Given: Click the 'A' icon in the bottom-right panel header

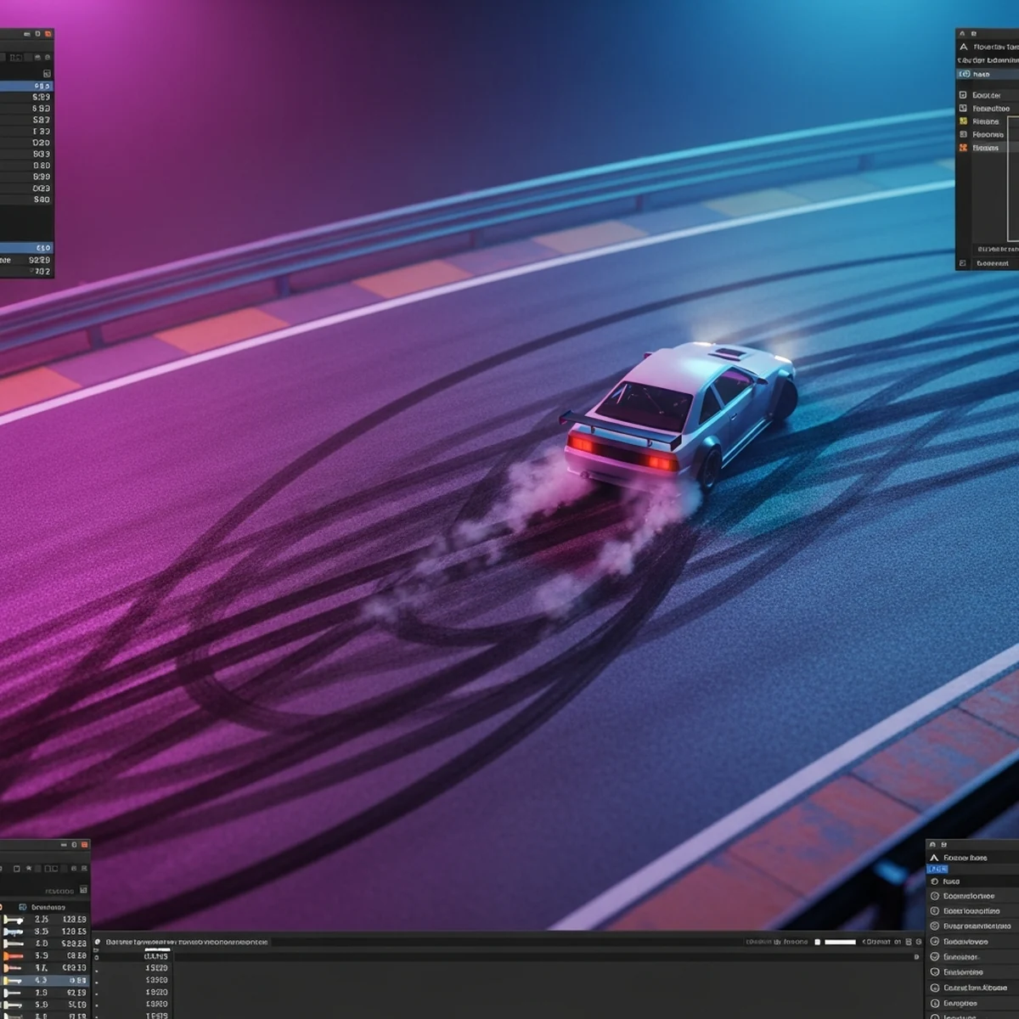Looking at the screenshot, I should tap(934, 858).
